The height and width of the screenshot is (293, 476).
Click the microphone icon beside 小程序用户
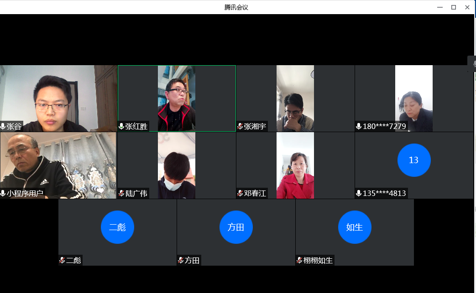coord(3,193)
